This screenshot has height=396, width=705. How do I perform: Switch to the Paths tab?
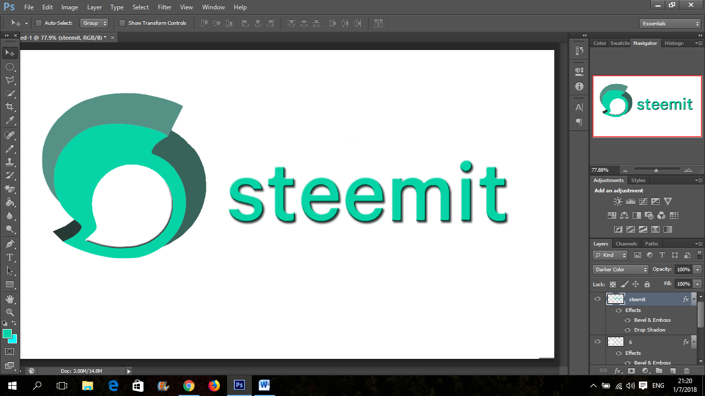652,244
